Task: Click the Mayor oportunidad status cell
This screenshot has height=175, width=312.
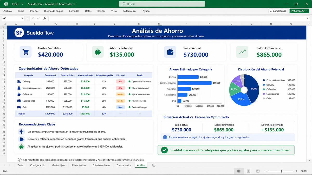Action: 140,88
